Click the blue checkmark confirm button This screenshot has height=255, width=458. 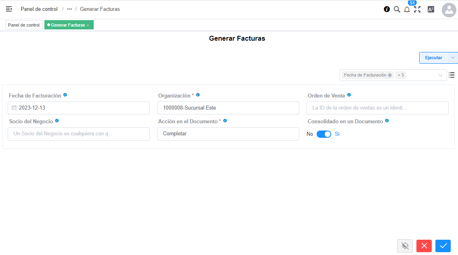click(x=443, y=246)
